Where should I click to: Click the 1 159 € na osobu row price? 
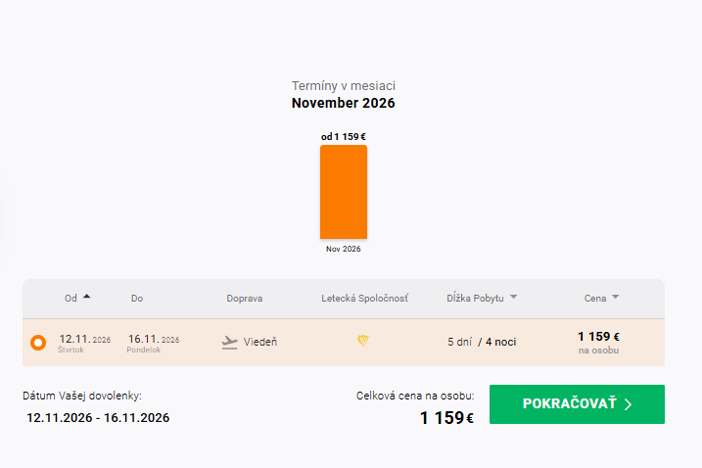[x=598, y=343]
